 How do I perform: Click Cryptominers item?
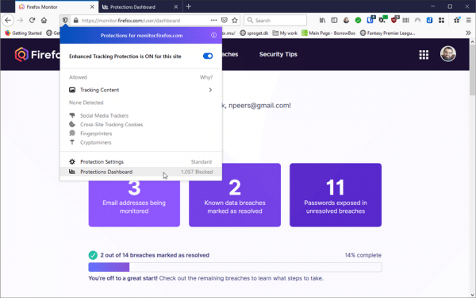pos(90,142)
